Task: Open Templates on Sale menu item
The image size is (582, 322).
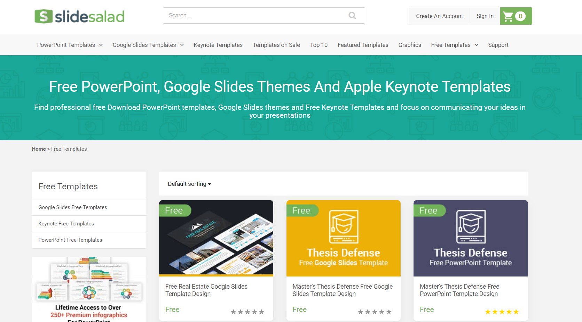Action: tap(276, 45)
